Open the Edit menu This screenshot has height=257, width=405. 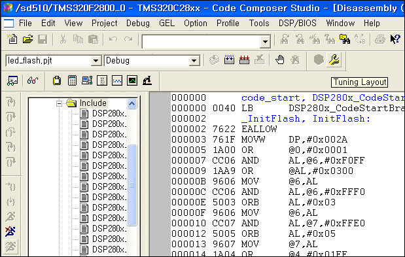(x=48, y=24)
